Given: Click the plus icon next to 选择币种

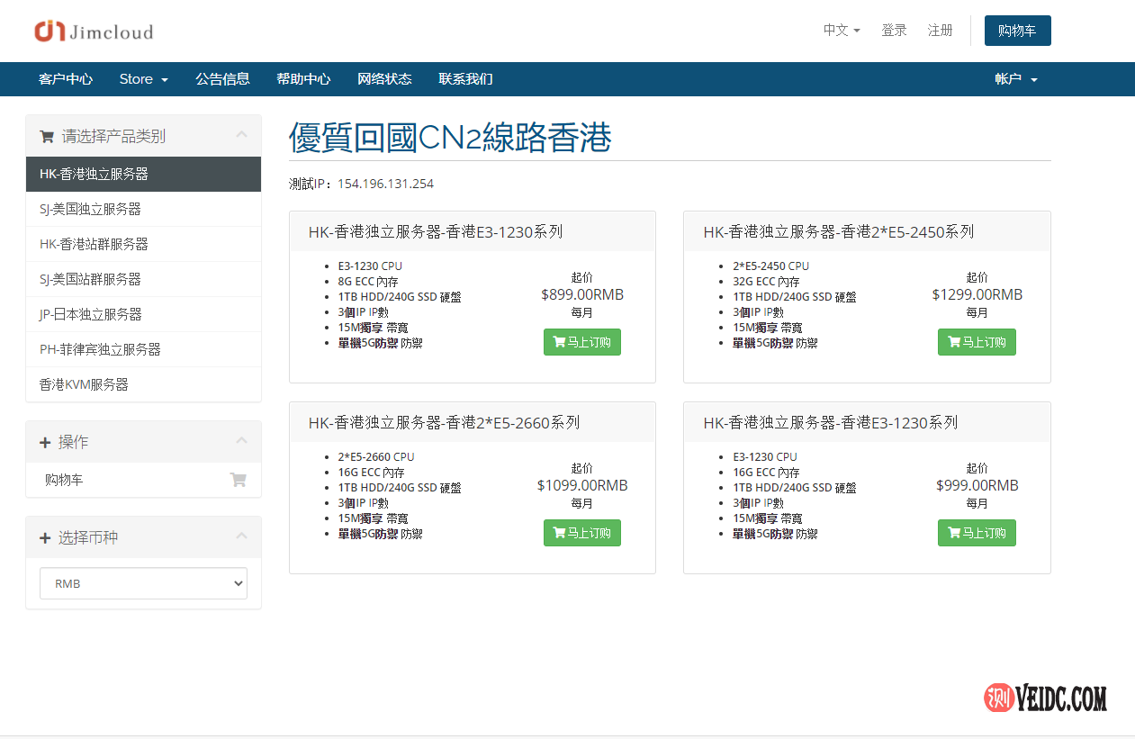Looking at the screenshot, I should pyautogui.click(x=46, y=538).
